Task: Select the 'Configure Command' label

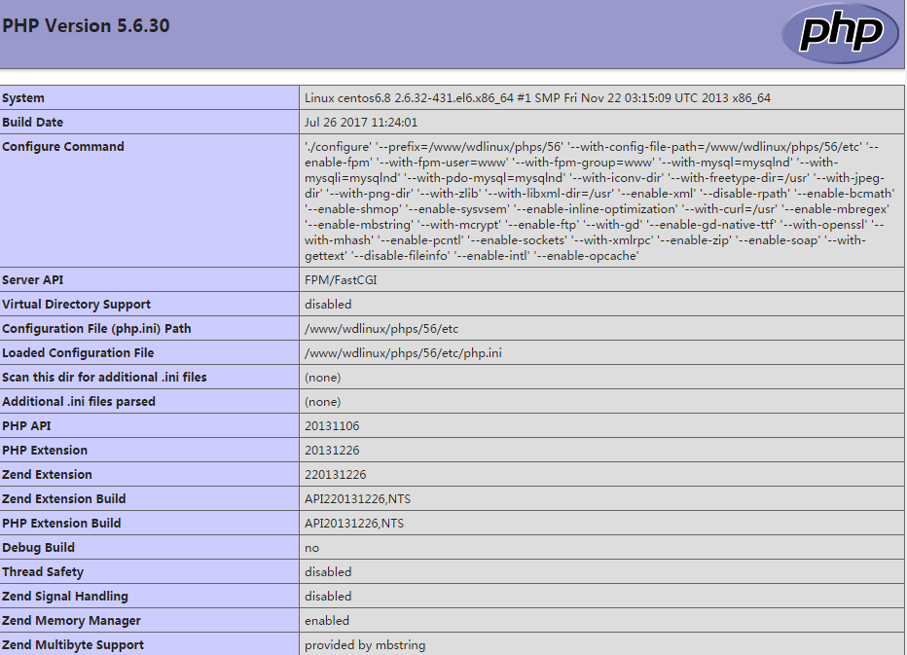Action: click(63, 146)
